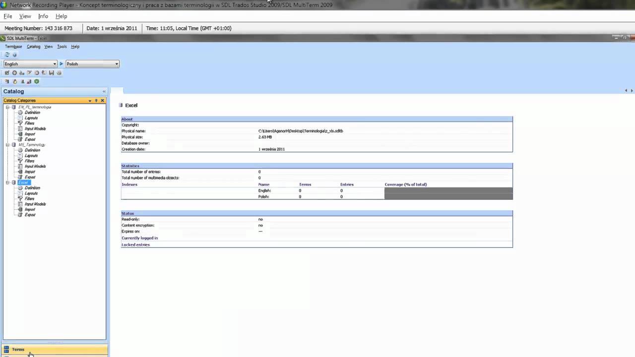Collapse the Excel termbase tree node
The image size is (635, 357).
(x=7, y=182)
